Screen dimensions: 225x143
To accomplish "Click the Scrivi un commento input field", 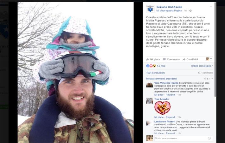I will (x=181, y=138).
